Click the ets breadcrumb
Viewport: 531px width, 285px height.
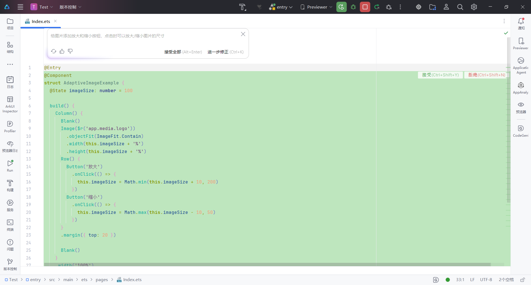point(84,280)
